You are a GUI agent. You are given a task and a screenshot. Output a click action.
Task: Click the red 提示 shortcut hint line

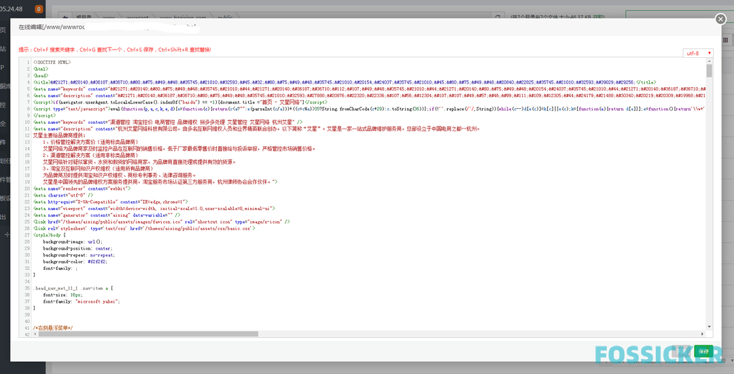tap(115, 50)
